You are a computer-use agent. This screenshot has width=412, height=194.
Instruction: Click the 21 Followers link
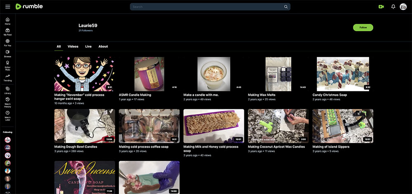tap(85, 31)
